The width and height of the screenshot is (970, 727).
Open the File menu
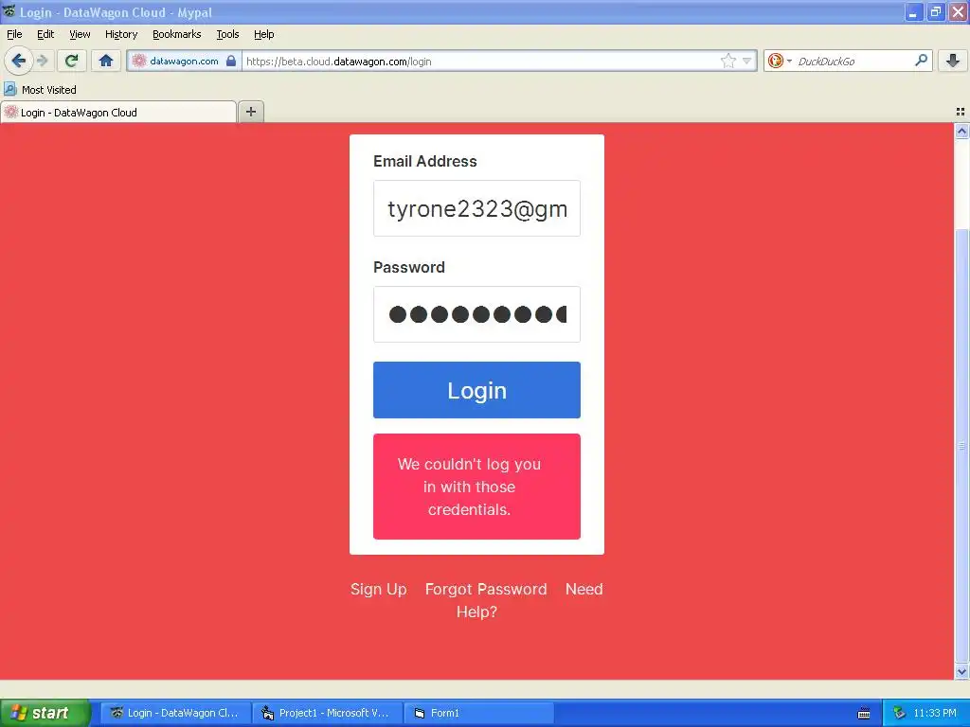[14, 34]
